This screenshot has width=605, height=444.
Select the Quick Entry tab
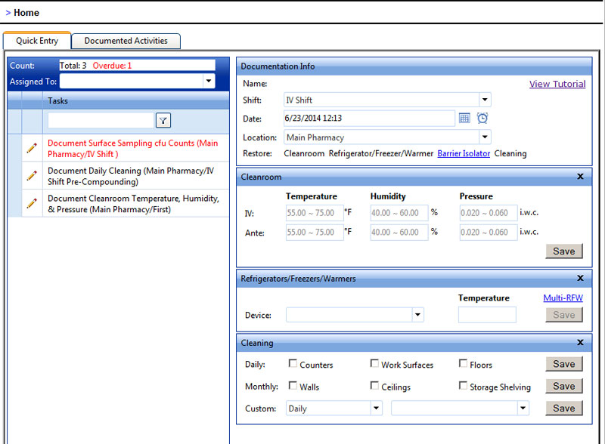[x=37, y=41]
